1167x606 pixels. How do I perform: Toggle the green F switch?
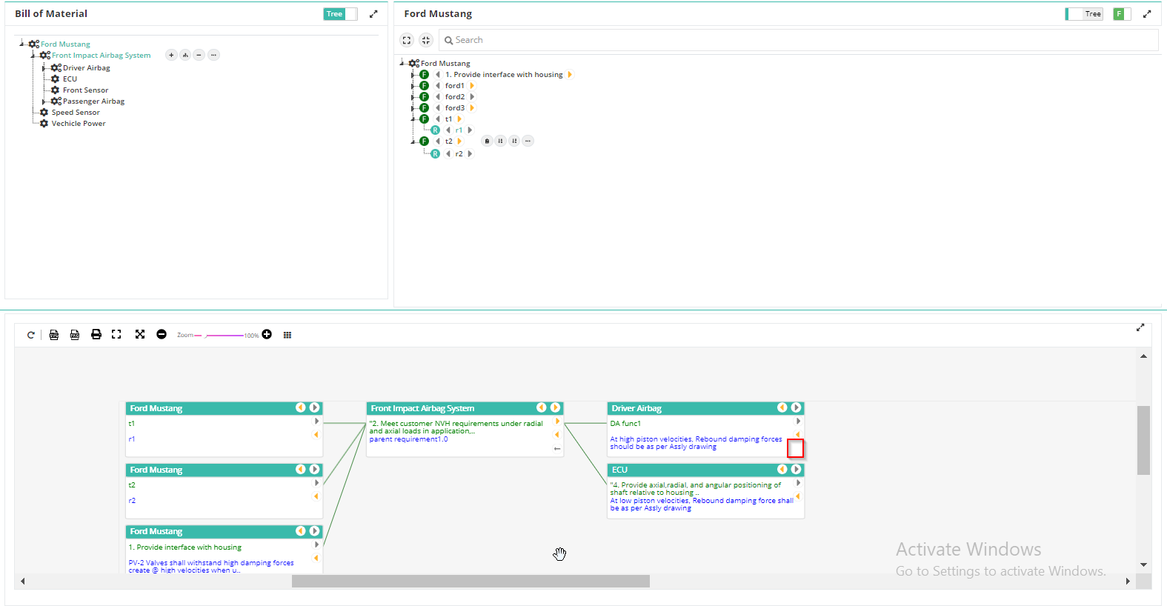(1122, 14)
